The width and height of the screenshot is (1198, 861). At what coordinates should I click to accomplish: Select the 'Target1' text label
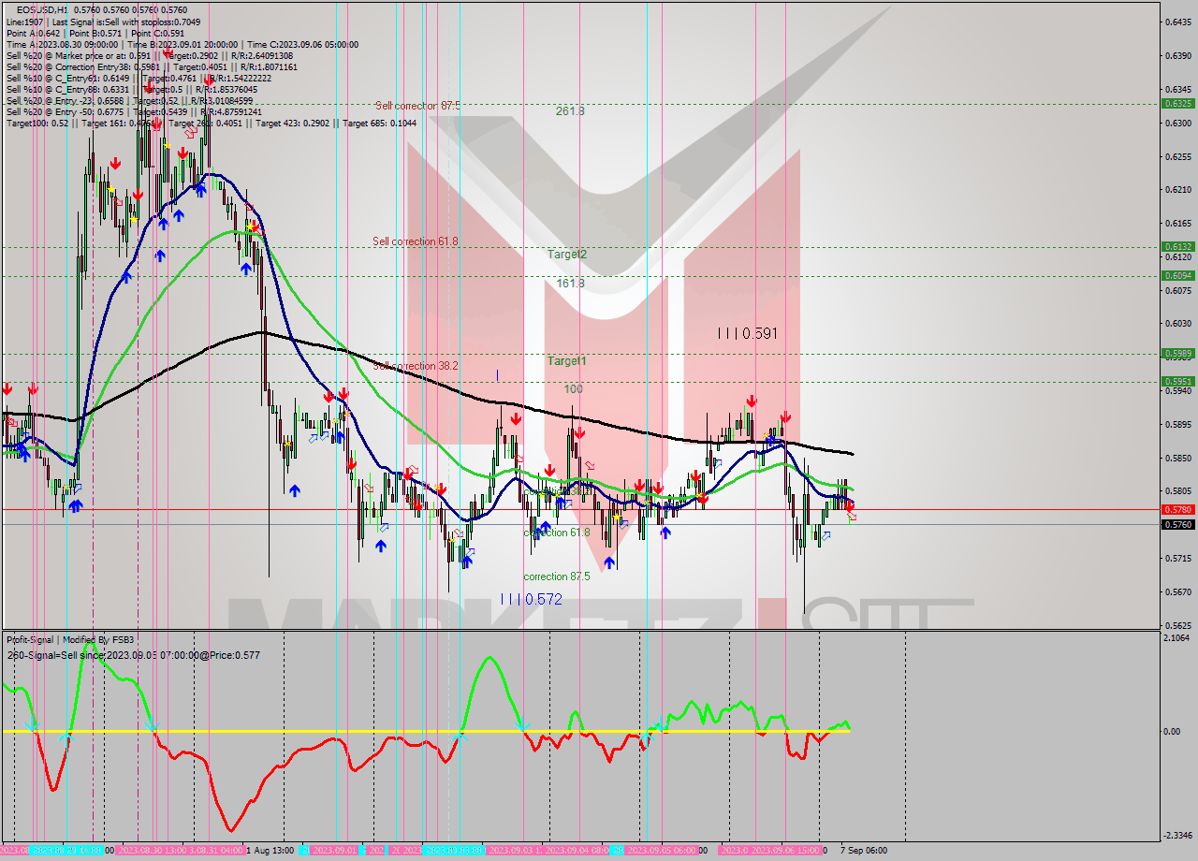coord(567,361)
